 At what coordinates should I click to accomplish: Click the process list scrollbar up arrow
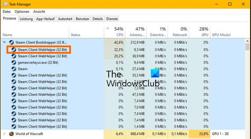point(247,41)
